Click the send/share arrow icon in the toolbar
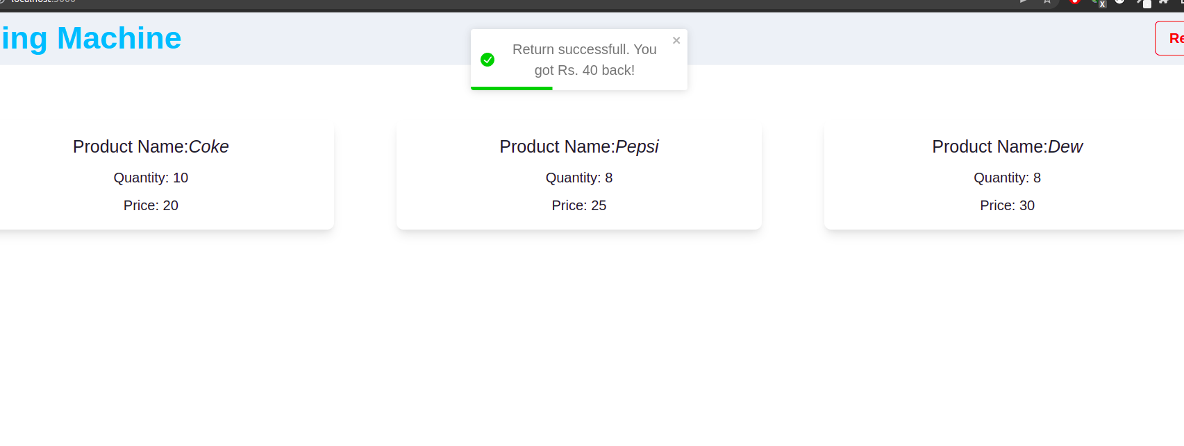The width and height of the screenshot is (1184, 446). 1024,3
